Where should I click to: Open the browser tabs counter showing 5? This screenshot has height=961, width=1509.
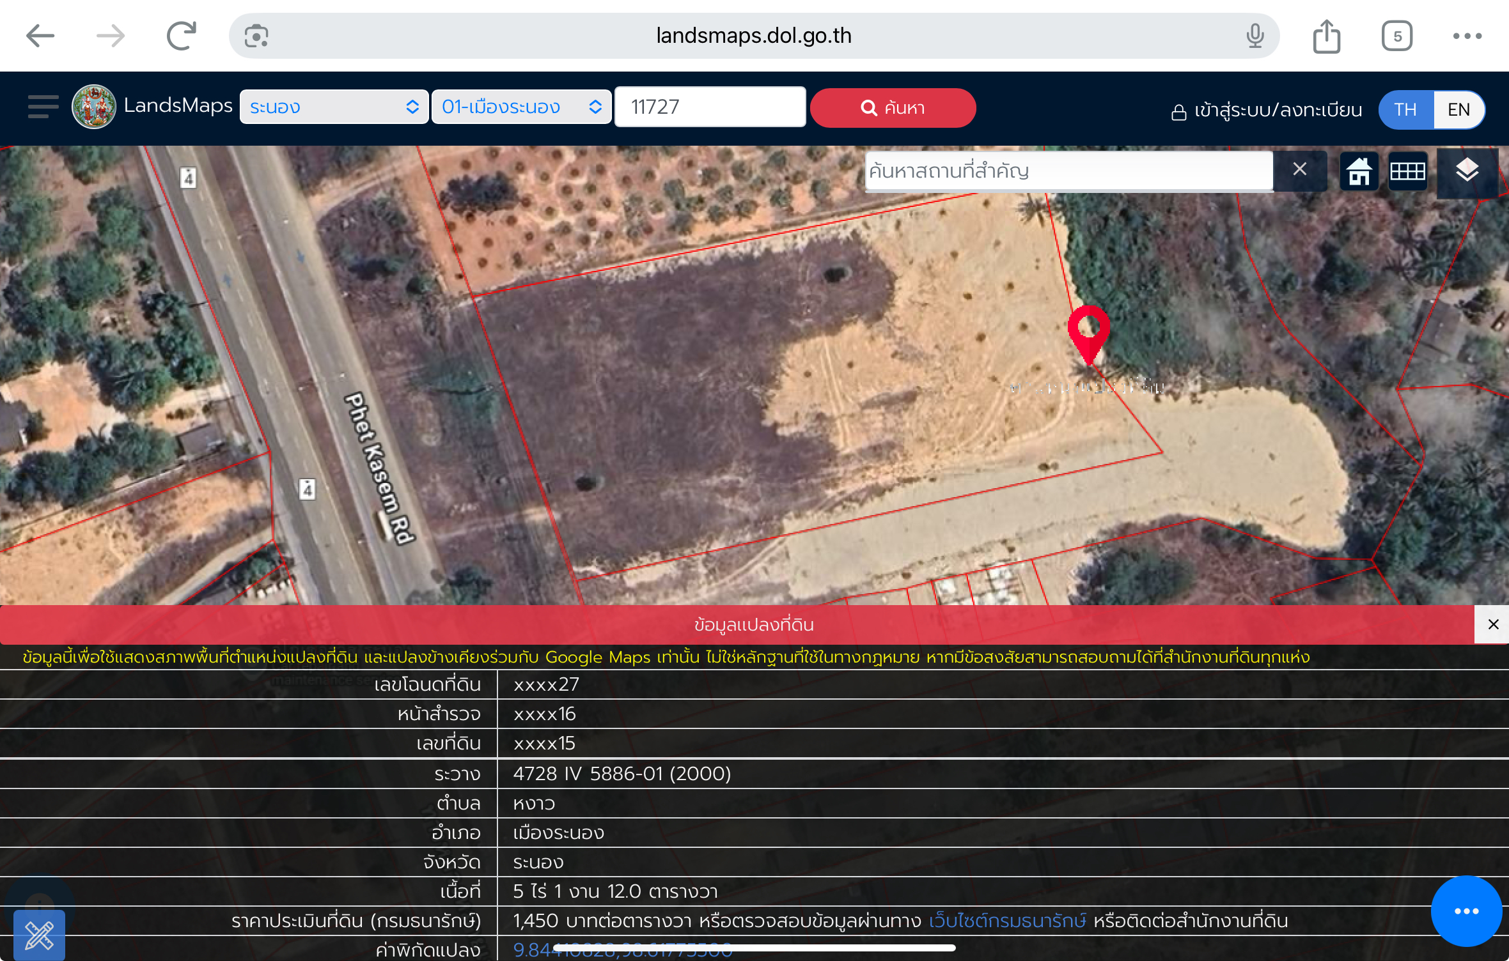point(1396,36)
